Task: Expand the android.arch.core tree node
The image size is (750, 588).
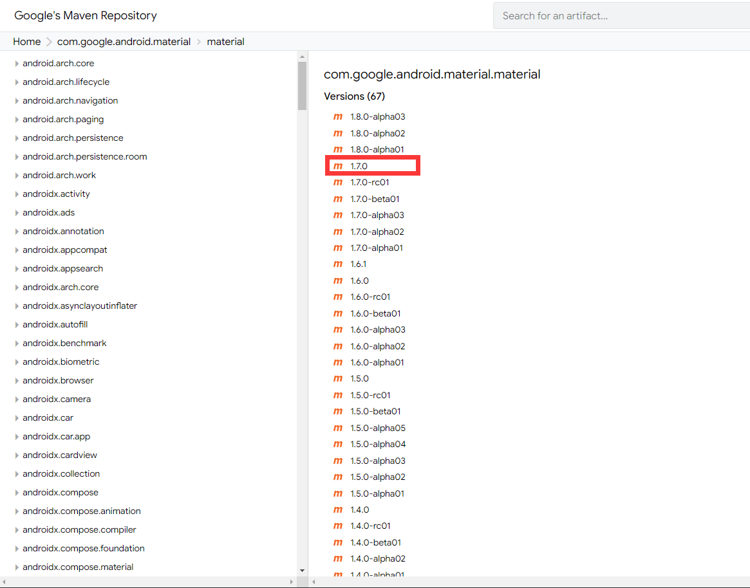Action: click(17, 64)
